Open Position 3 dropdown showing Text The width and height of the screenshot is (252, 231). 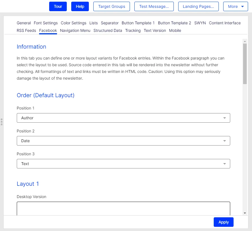click(x=123, y=164)
